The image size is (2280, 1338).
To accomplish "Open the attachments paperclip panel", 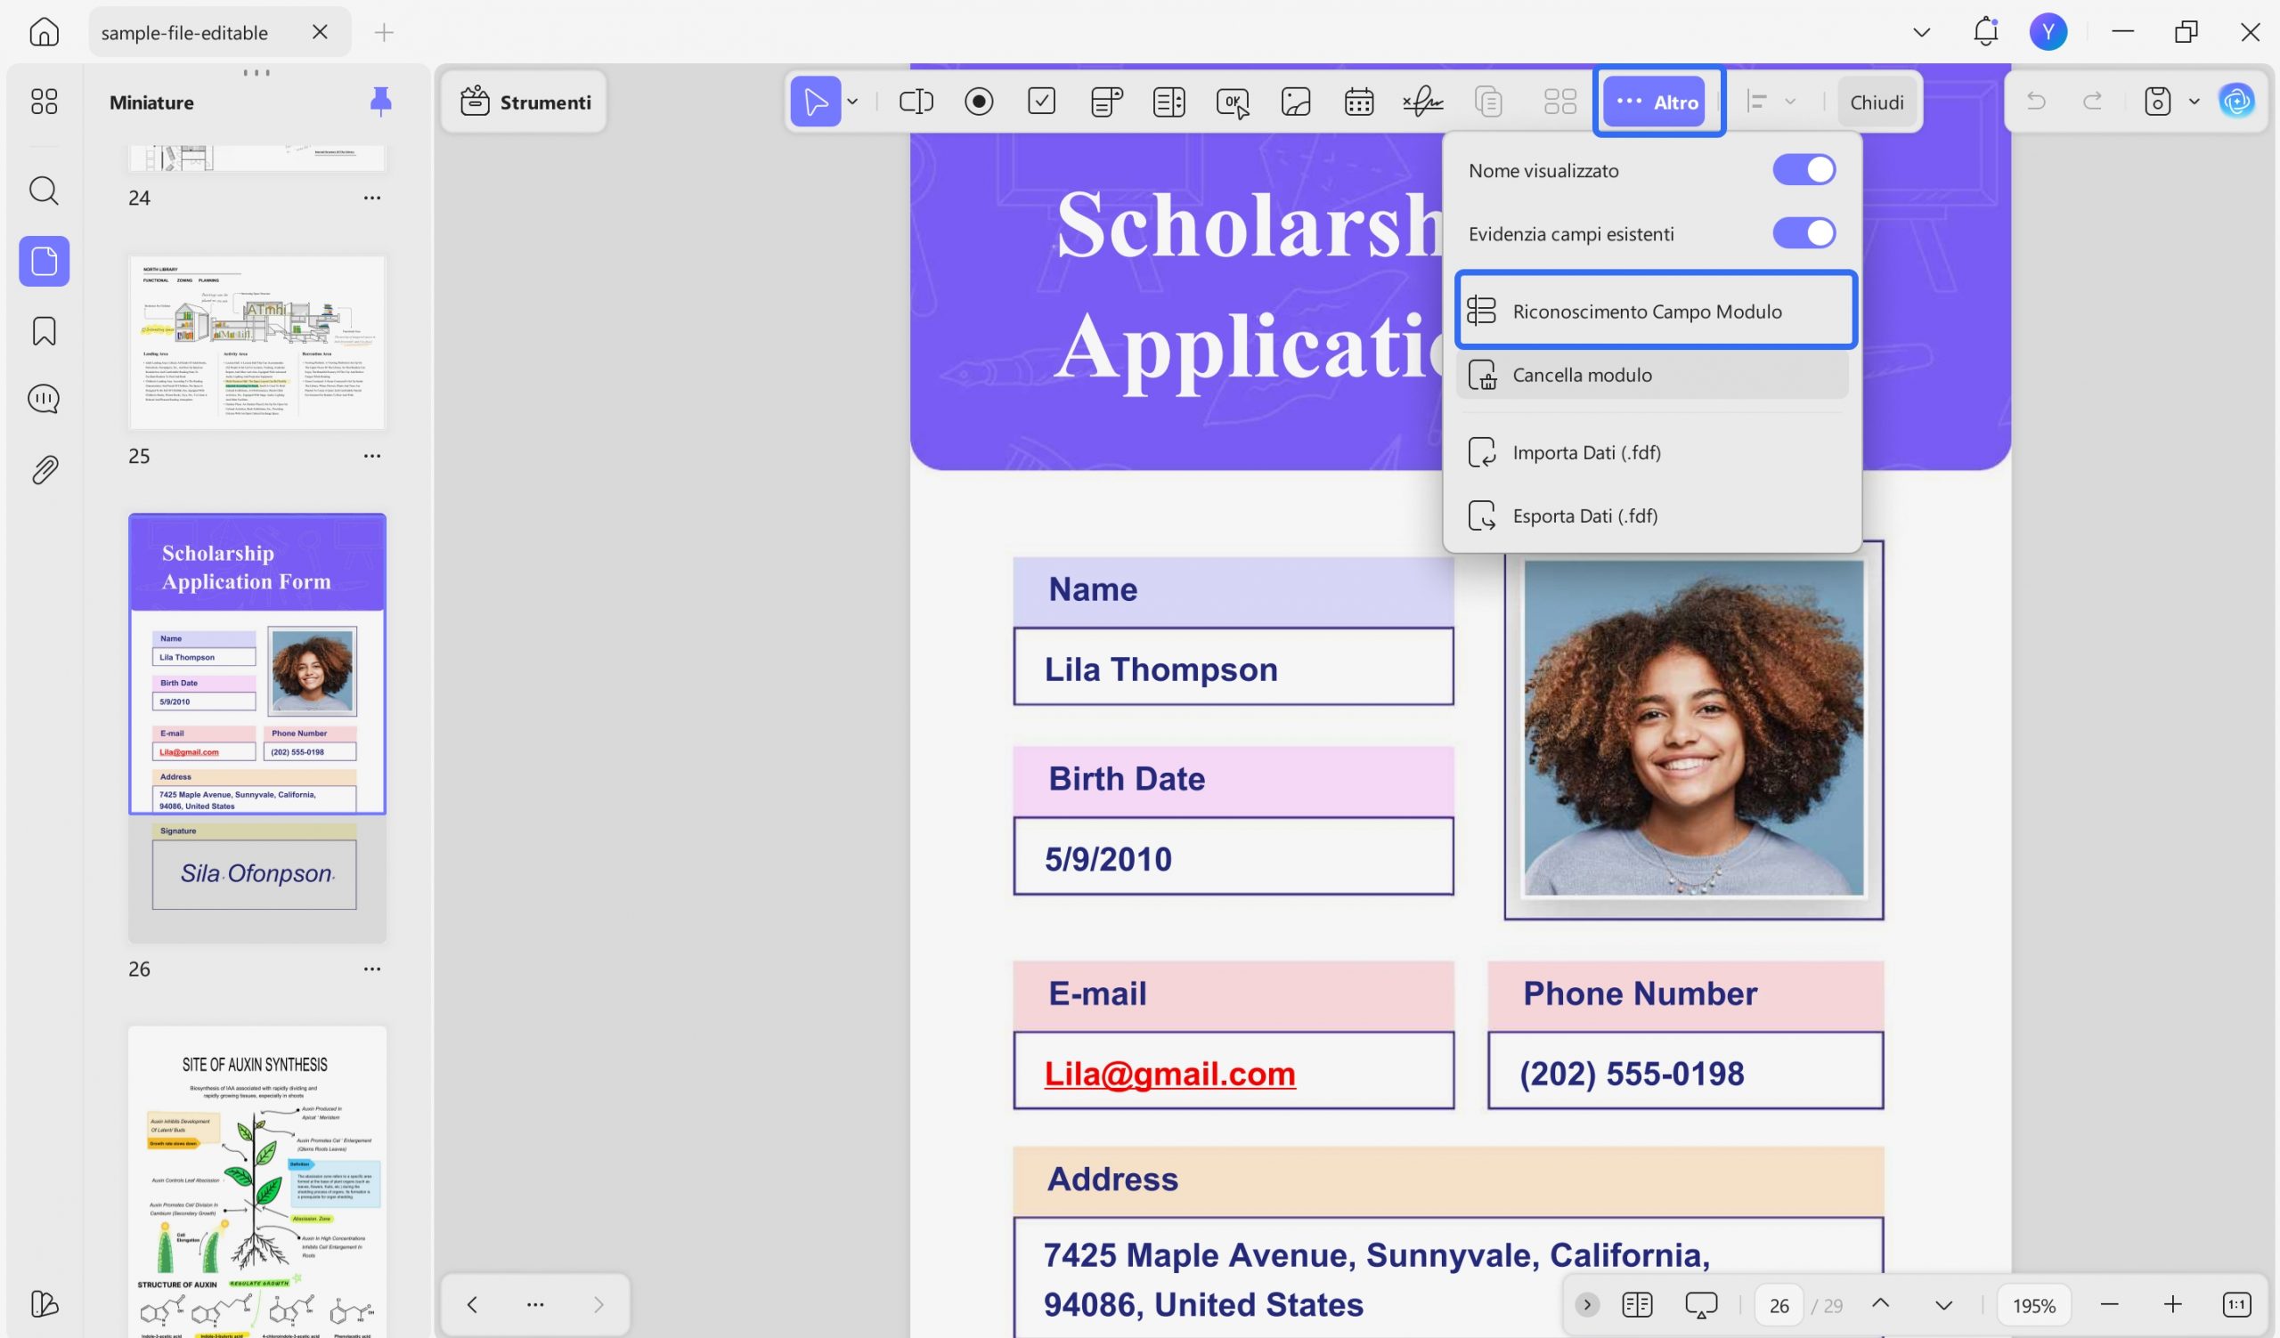I will click(44, 469).
